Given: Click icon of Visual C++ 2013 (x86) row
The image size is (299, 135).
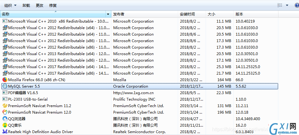Looking at the screenshot, I should coord(5,60).
